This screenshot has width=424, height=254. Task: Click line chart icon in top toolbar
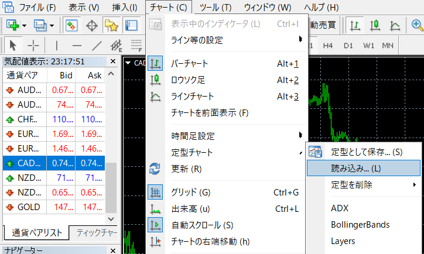[x=395, y=25]
